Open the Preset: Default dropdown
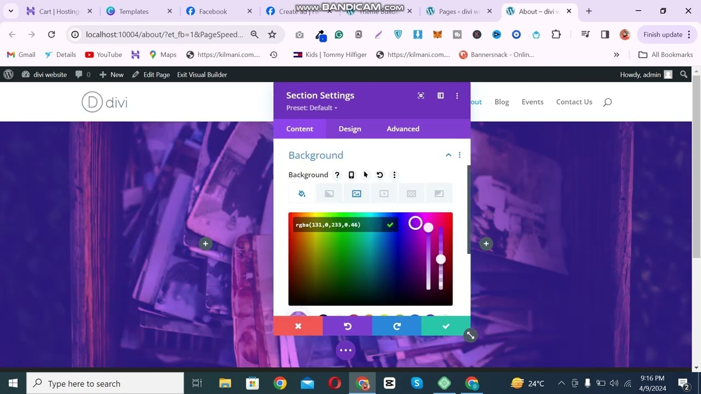Viewport: 701px width, 394px height. 312,108
